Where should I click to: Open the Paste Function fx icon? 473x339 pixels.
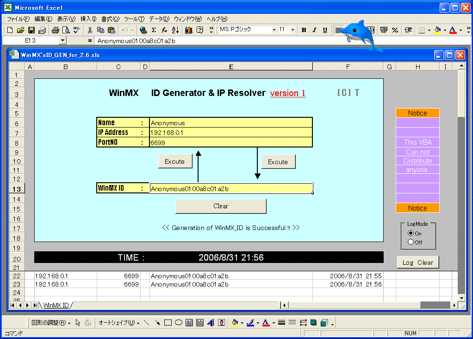[x=164, y=30]
